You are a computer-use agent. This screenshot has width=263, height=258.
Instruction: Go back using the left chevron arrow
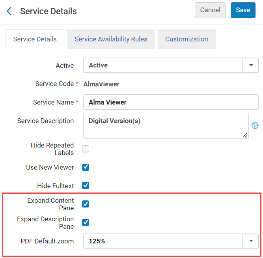coord(9,11)
